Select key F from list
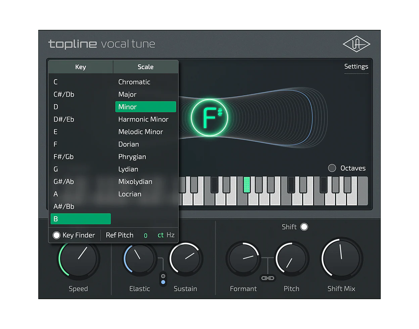419x329 pixels. pyautogui.click(x=81, y=144)
